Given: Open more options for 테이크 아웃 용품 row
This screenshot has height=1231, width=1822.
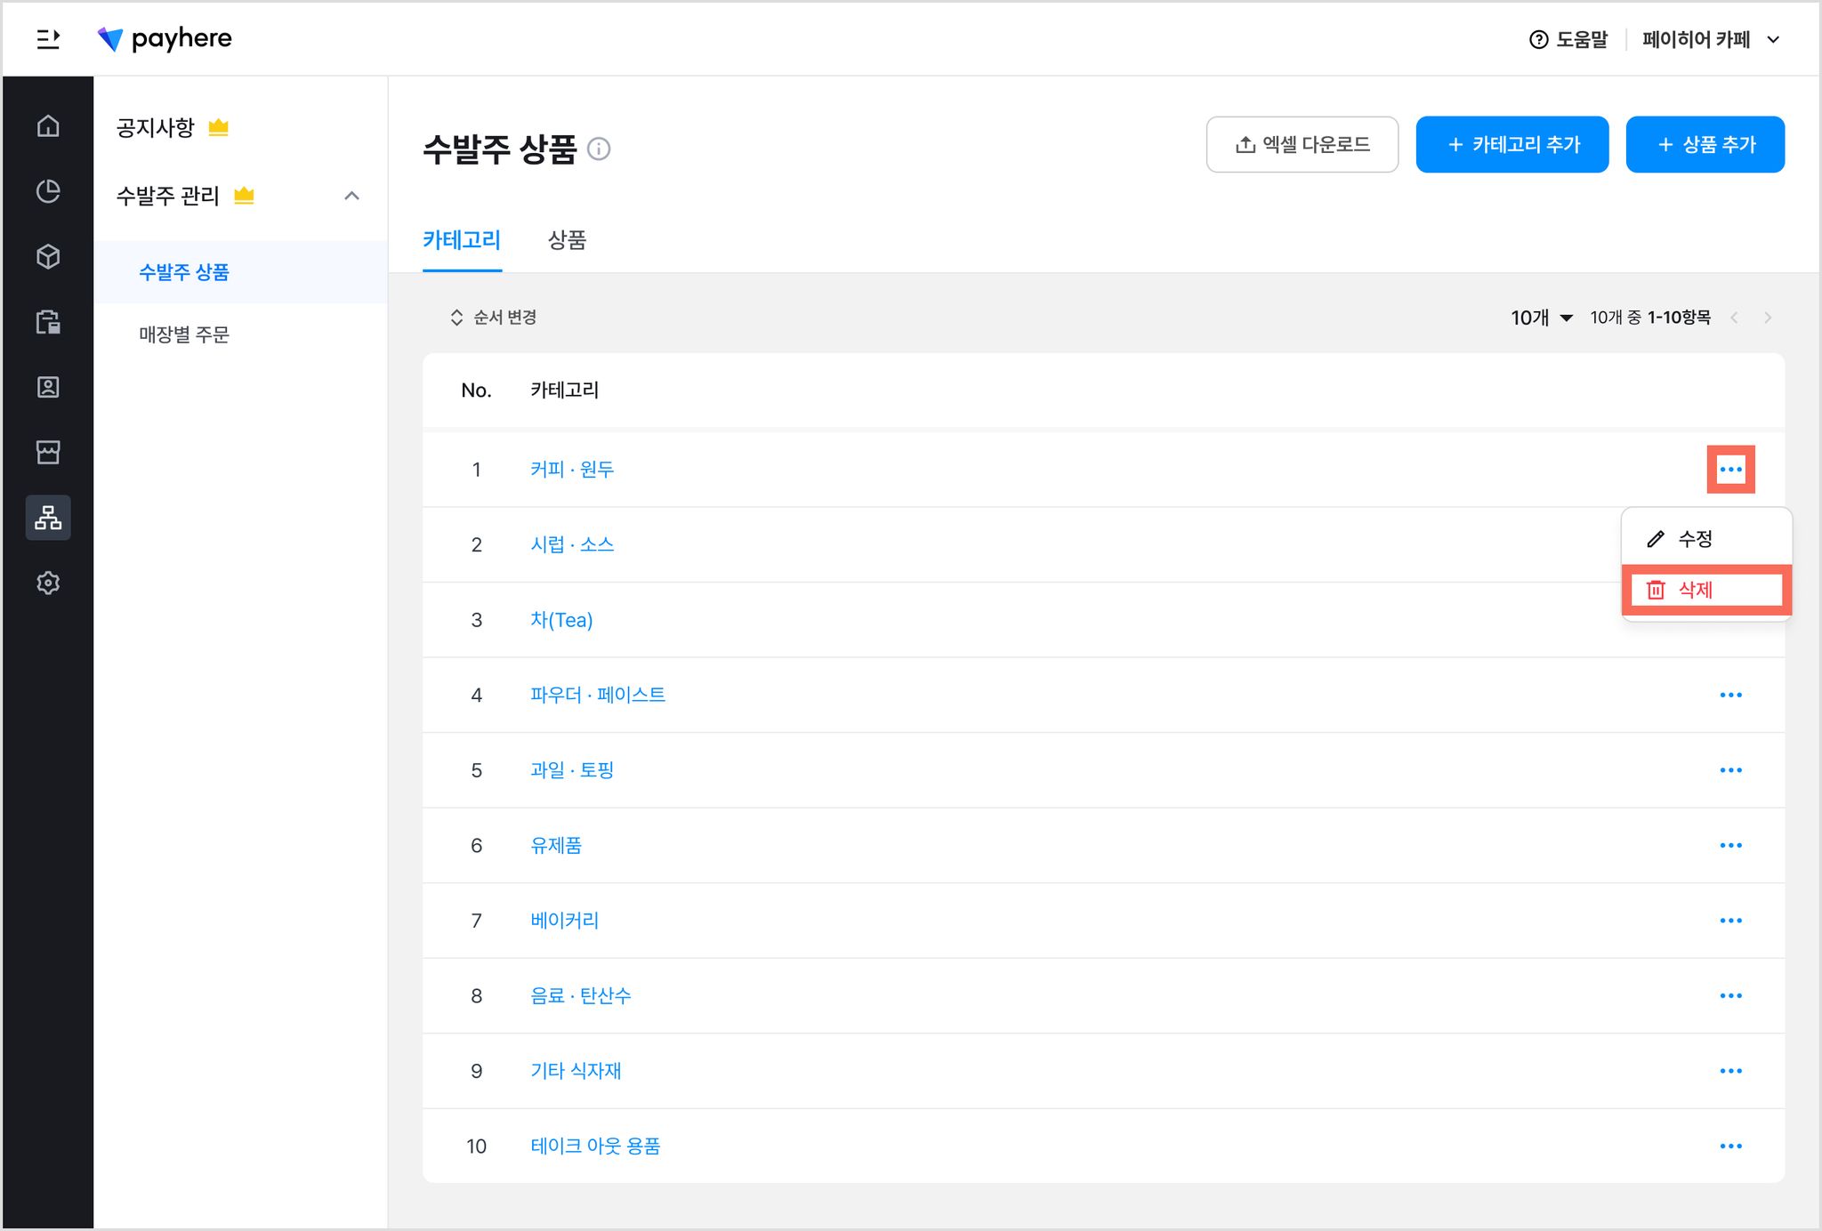Looking at the screenshot, I should point(1730,1146).
